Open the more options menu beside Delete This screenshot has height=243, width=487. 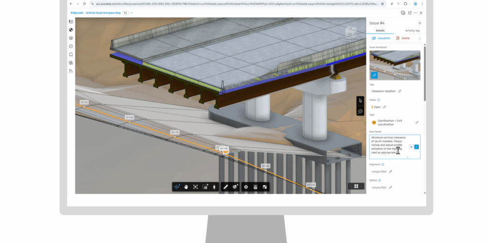tap(420, 38)
